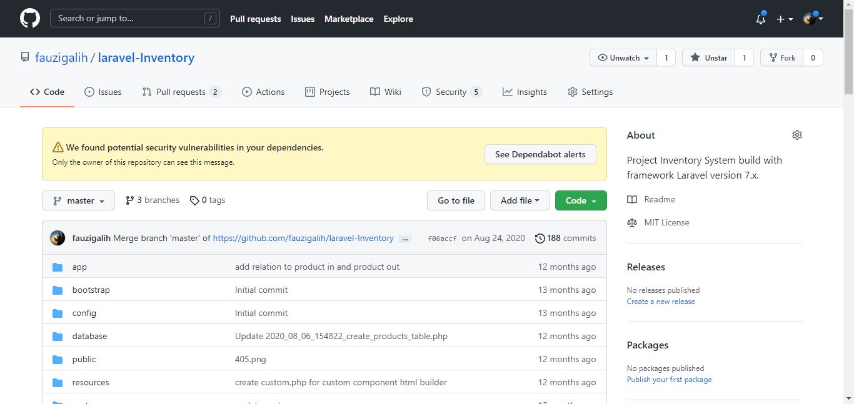Open Explore in top navigation
854x404 pixels.
(x=398, y=19)
